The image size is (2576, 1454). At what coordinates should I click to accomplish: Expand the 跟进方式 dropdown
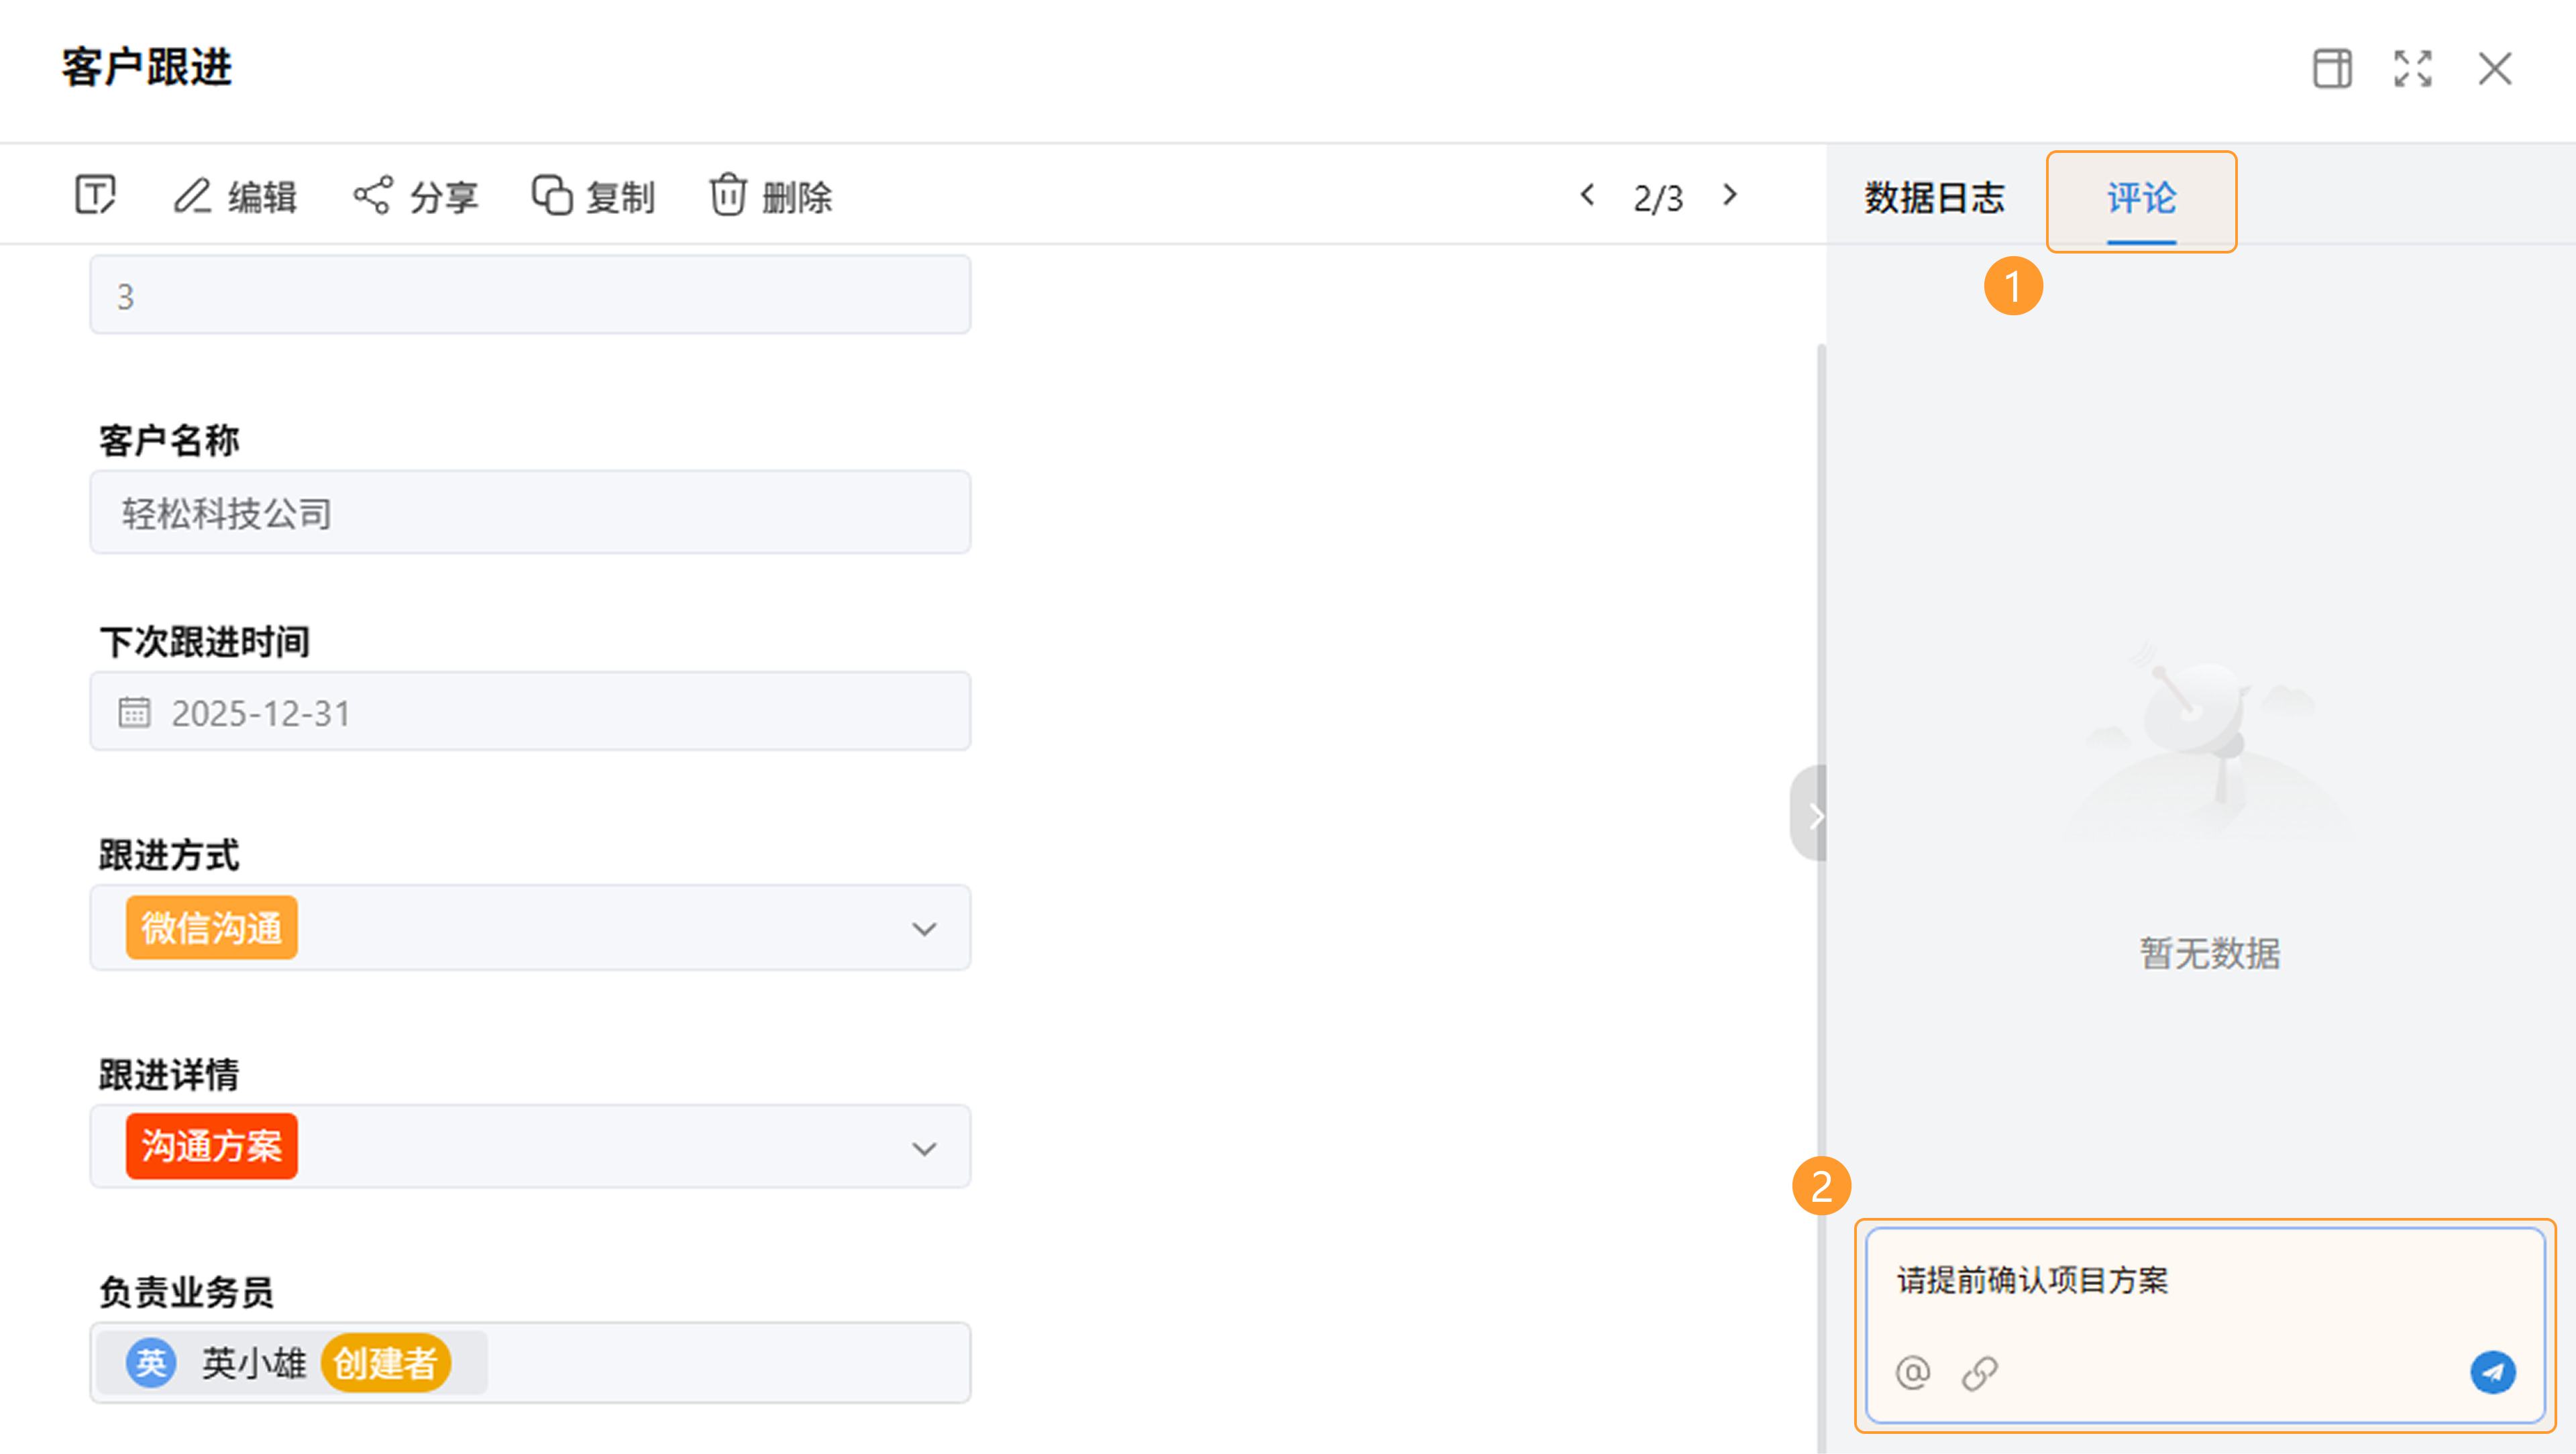pos(924,928)
